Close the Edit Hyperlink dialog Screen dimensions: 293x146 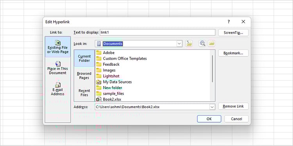coord(243,22)
